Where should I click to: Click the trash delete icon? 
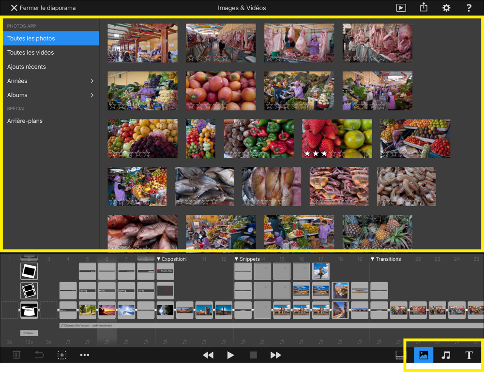click(16, 355)
